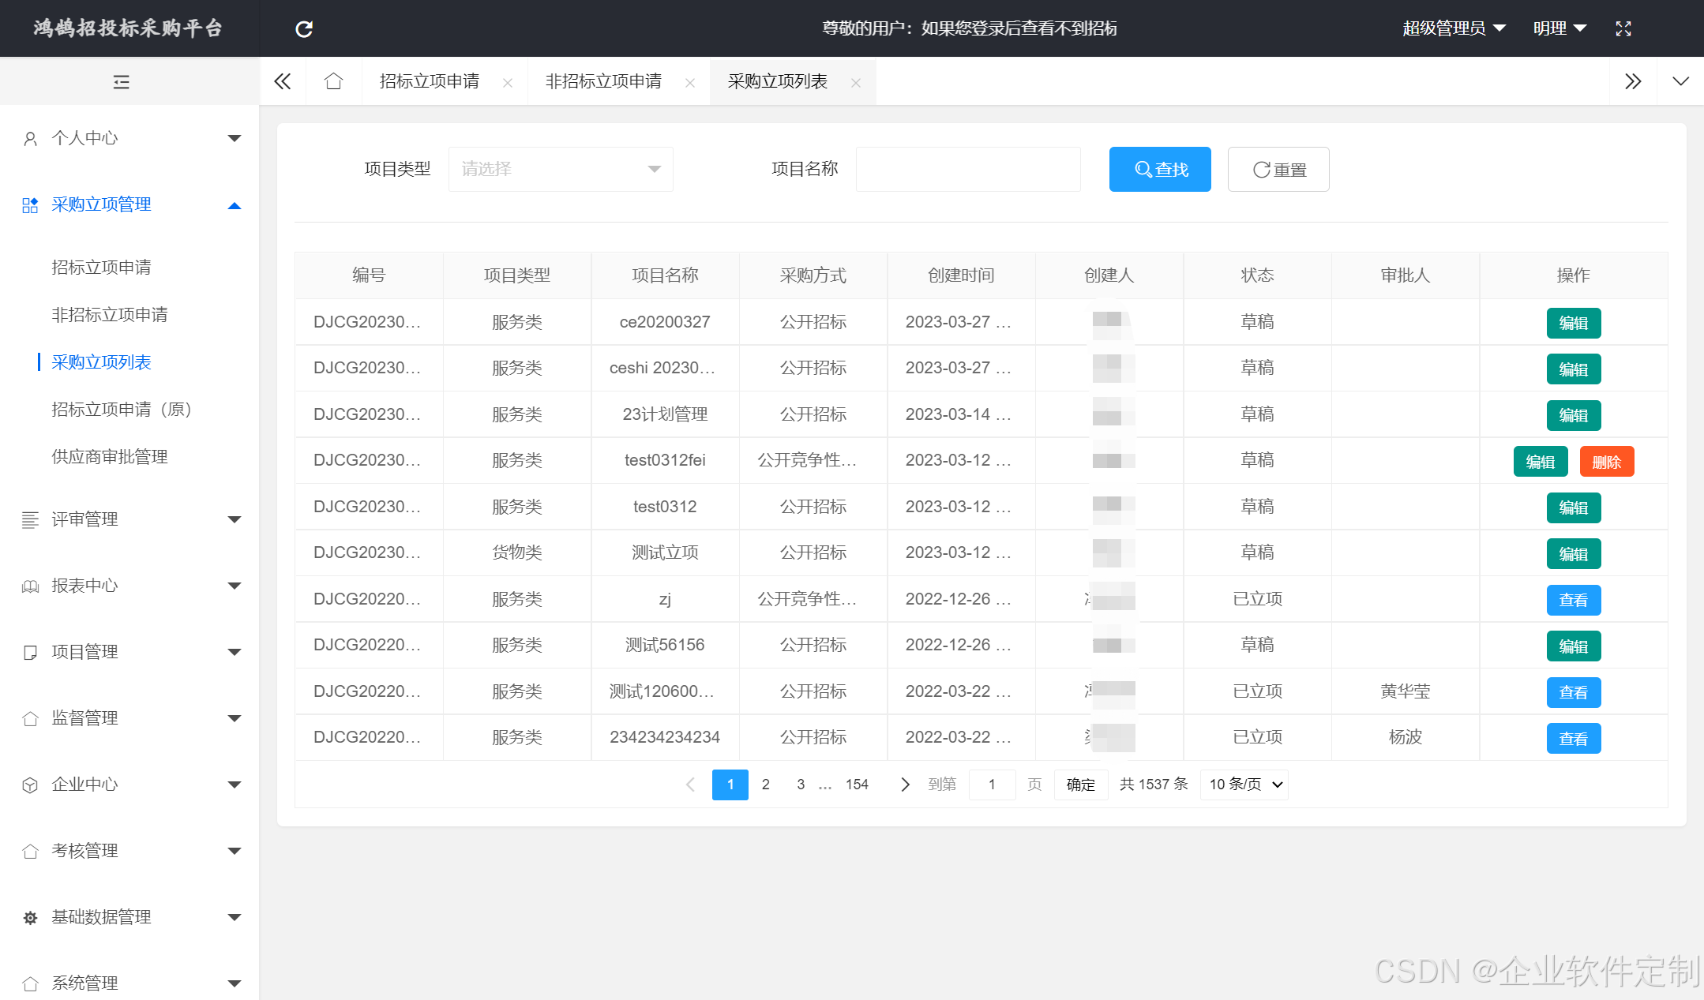Open the 请选择 project type dropdown
Viewport: 1704px width, 1000px height.
[560, 169]
